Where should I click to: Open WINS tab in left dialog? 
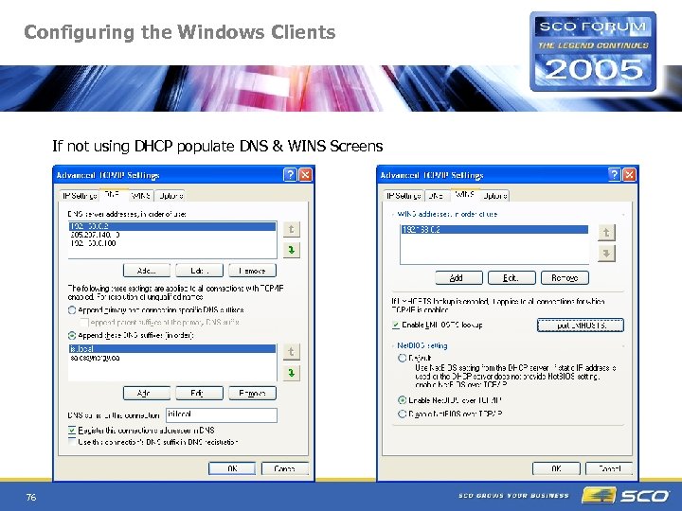pyautogui.click(x=141, y=196)
